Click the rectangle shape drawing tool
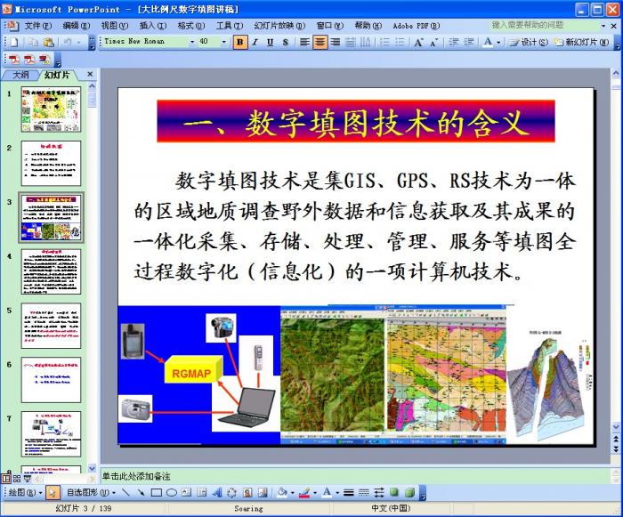This screenshot has height=517, width=623. click(x=156, y=492)
